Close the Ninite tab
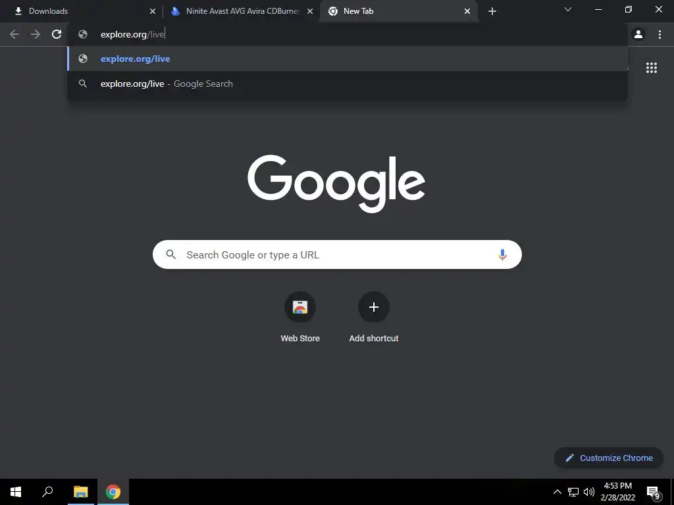Screen dimensions: 674x505 (x=310, y=11)
